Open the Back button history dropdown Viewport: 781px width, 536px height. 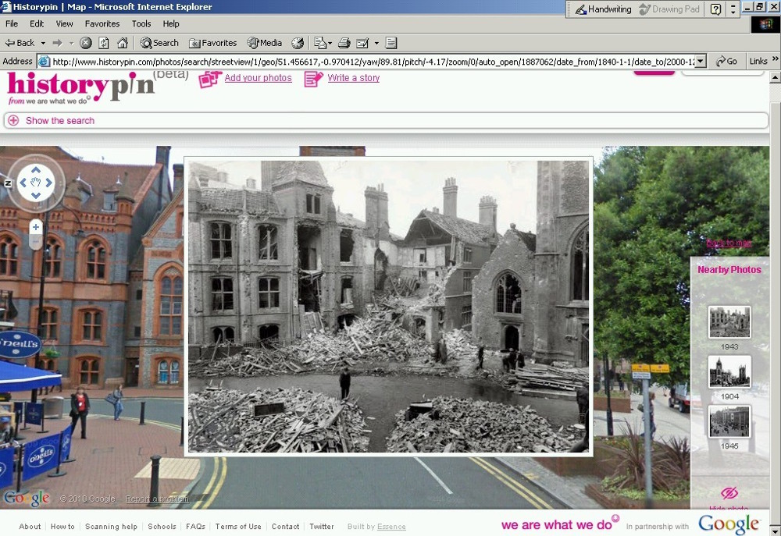tap(43, 43)
